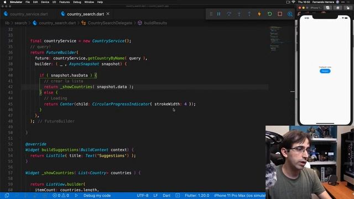
Task: Click the debug Step Into icon
Action: point(239,14)
